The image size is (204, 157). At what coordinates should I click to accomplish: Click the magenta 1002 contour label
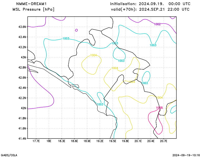[157, 24]
